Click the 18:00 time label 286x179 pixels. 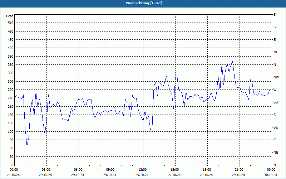coord(207,169)
